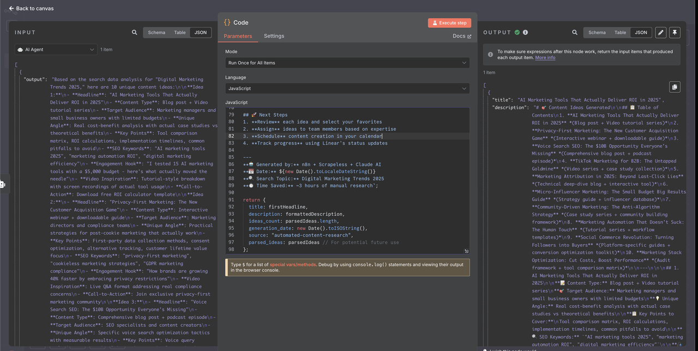The image size is (698, 351).
Task: Search the INPUT panel with magnifier icon
Action: (x=135, y=32)
